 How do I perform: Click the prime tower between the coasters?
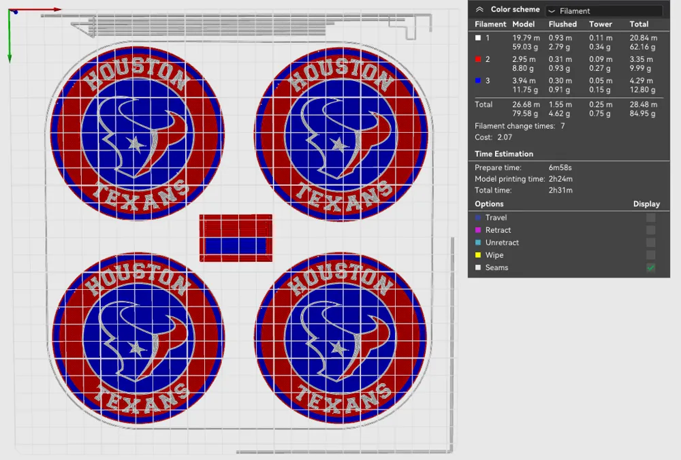point(236,237)
